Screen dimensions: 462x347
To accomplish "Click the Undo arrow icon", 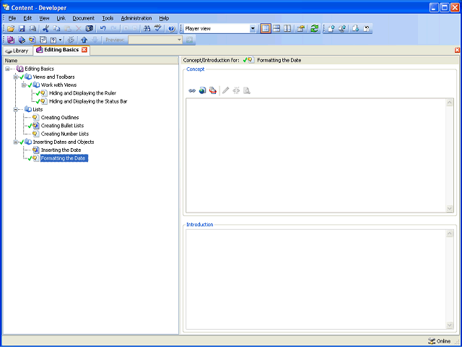I will [103, 29].
